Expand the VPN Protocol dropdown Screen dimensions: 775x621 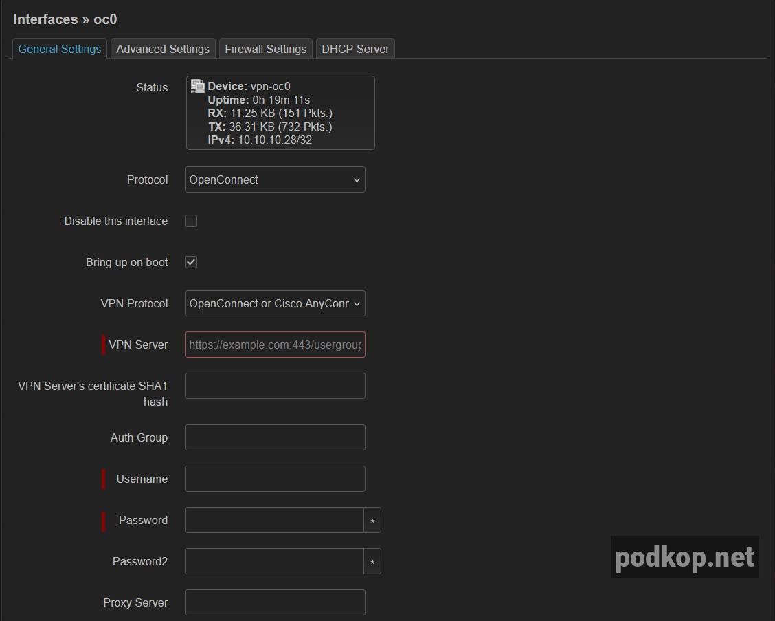(275, 303)
